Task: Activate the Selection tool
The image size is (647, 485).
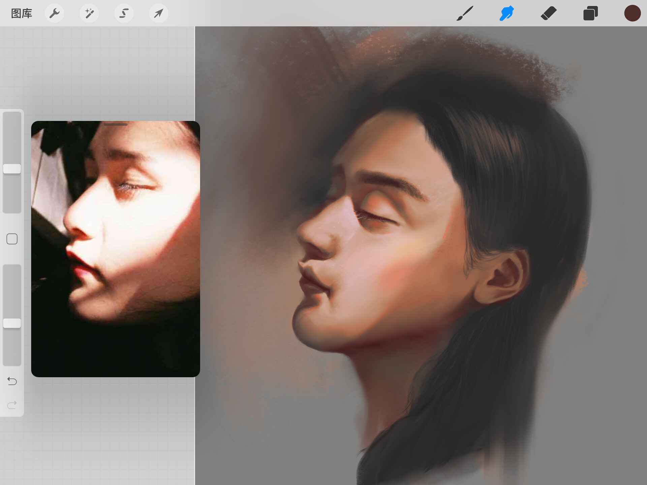Action: point(124,13)
